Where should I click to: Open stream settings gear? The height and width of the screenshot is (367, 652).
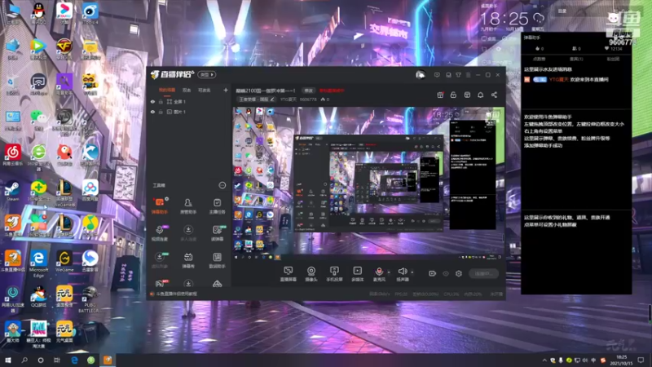[459, 273]
